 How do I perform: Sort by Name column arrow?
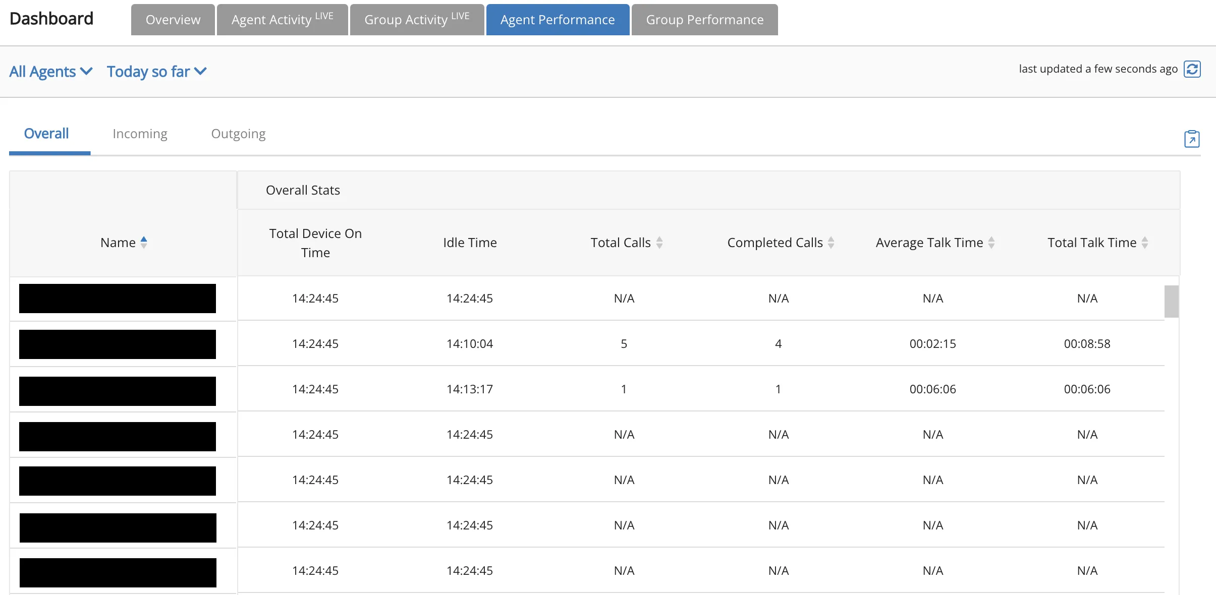coord(144,243)
